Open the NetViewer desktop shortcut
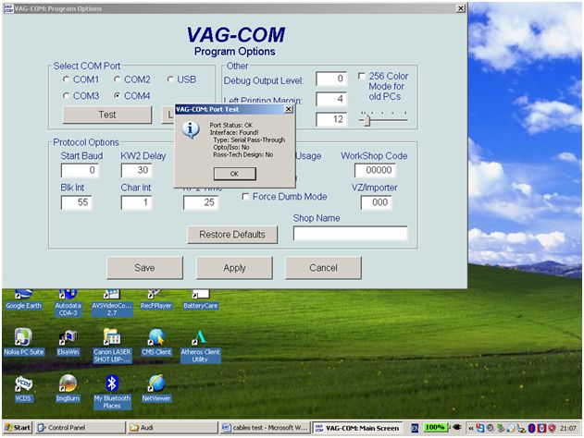The width and height of the screenshot is (584, 438). [156, 389]
